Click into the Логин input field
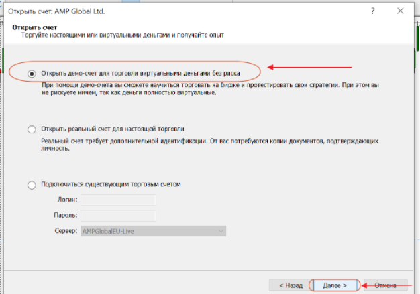This screenshot has height=294, width=420. 118,200
